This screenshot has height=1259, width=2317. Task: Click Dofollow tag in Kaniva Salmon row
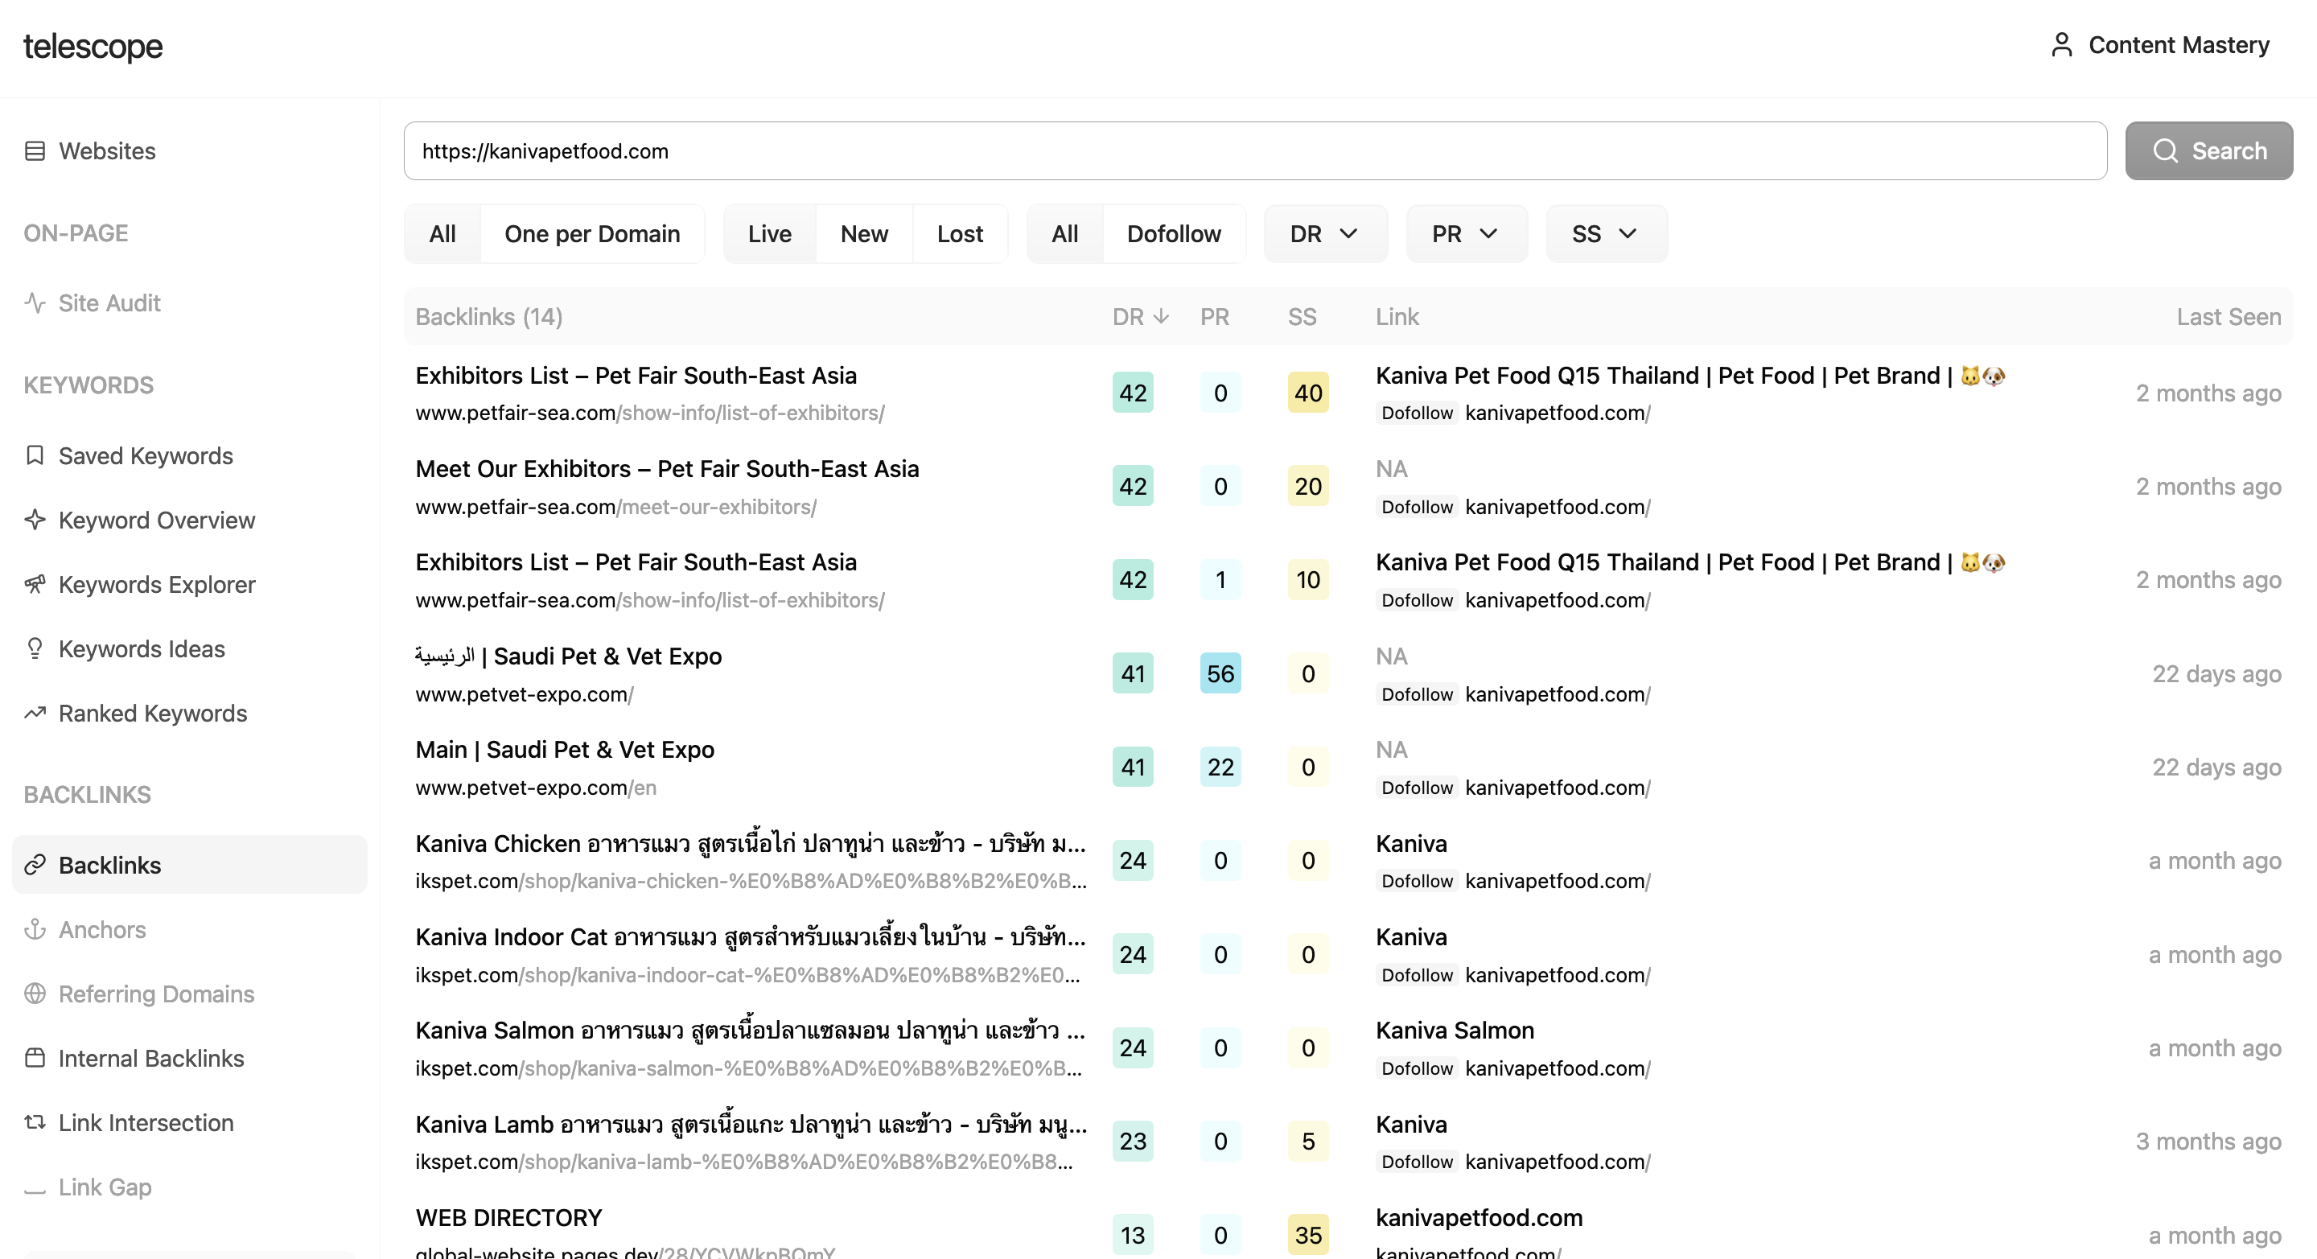click(1417, 1068)
